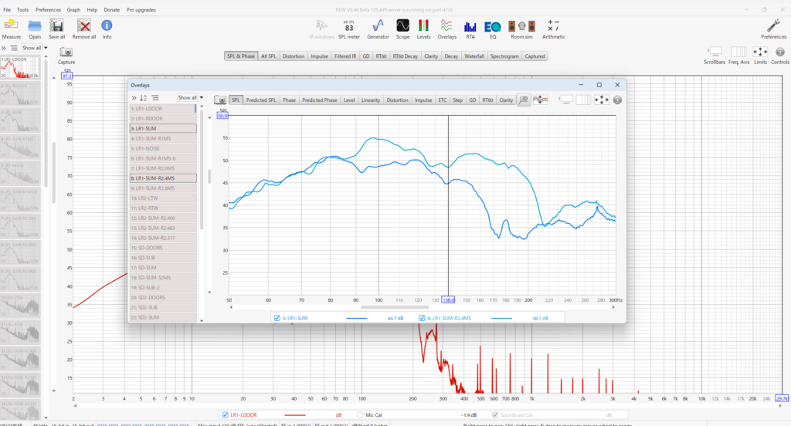Viewport: 791px width, 426px height.
Task: Open the Room sim tool
Action: pos(521,29)
